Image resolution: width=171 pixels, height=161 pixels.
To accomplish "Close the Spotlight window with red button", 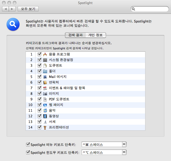I will pos(4,3).
